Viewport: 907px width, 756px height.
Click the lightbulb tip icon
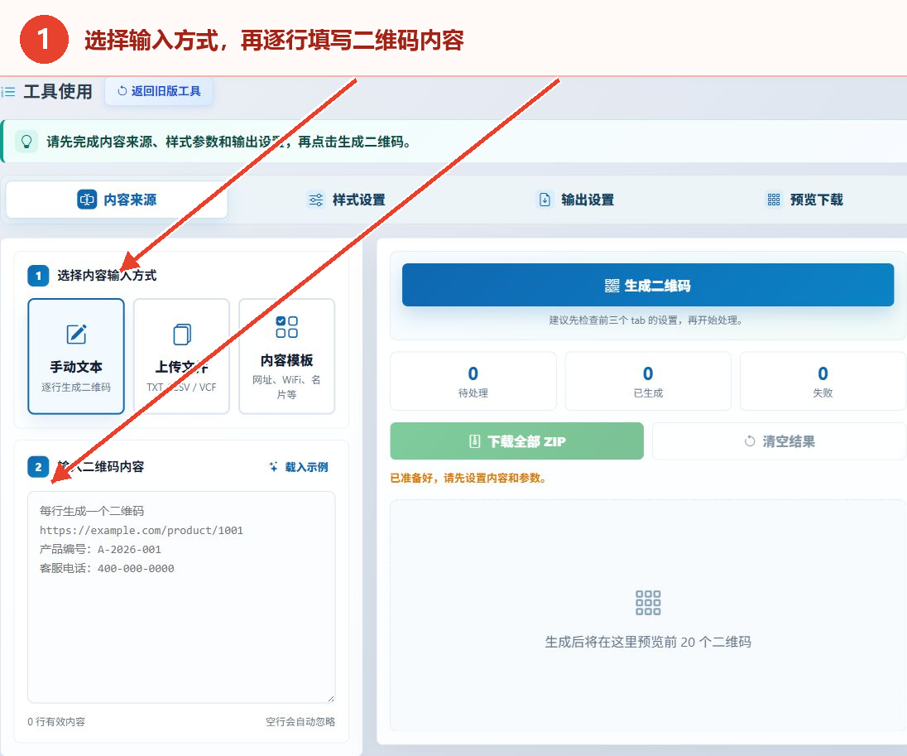tap(26, 142)
